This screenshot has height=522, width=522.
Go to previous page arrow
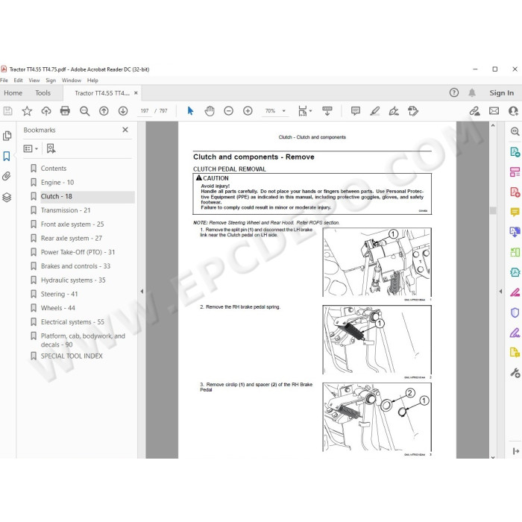pos(104,111)
